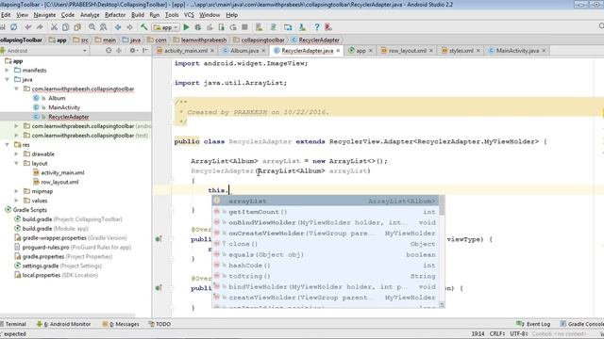This screenshot has width=604, height=339.
Task: Click the Cut scissors icon
Action: coord(54,27)
